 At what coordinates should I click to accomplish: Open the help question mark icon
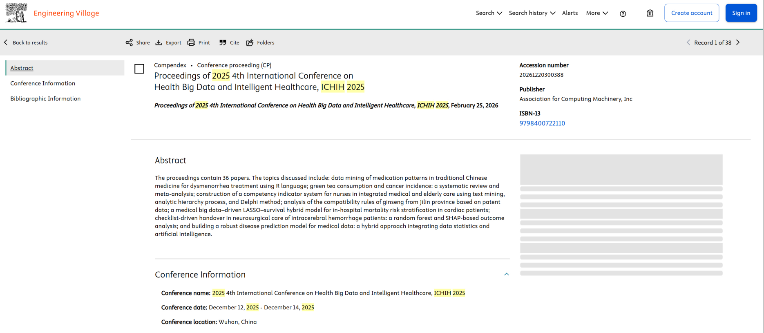623,14
